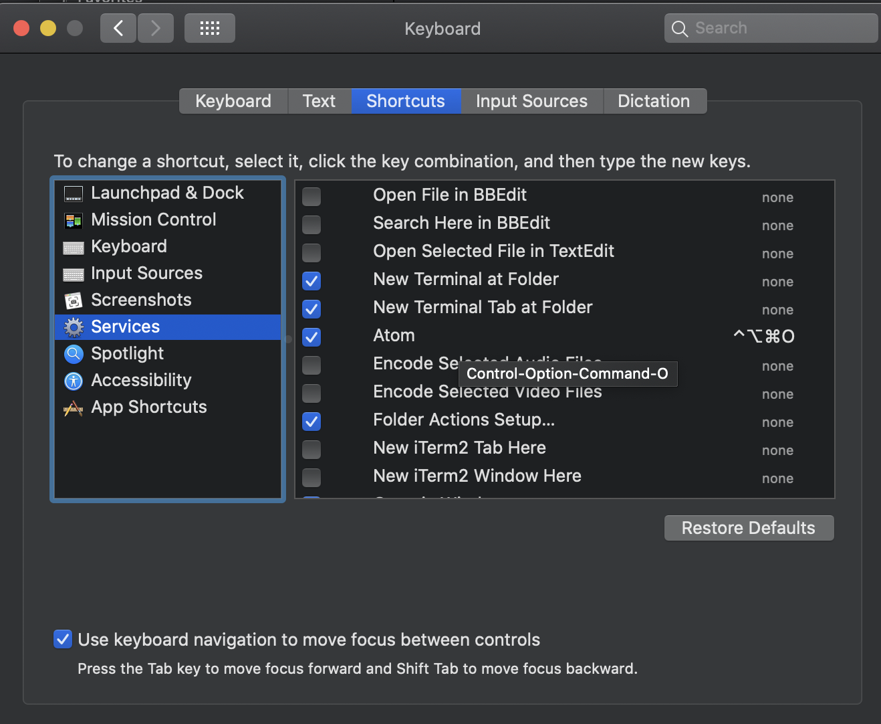Switch to the Input Sources tab
Screen dimensions: 881x724
[x=531, y=101]
